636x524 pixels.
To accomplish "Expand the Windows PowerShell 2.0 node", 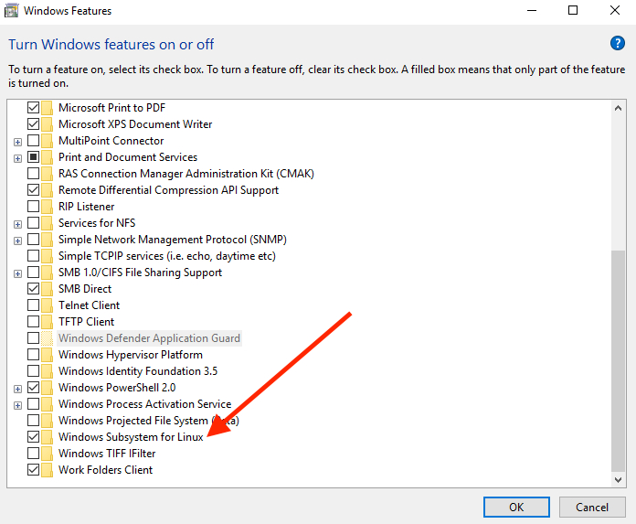I will click(17, 388).
